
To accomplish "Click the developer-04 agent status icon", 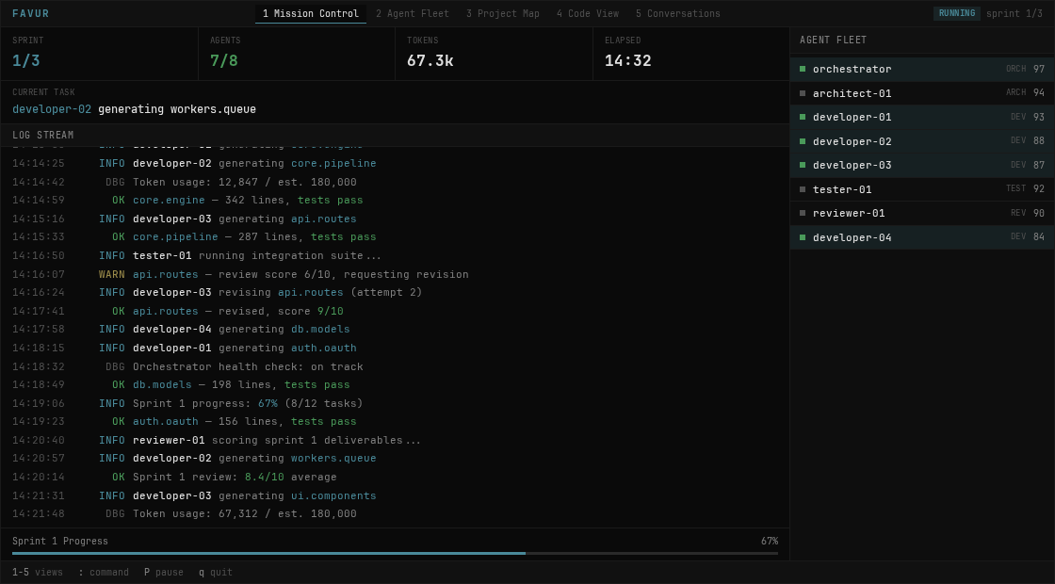I will (802, 237).
